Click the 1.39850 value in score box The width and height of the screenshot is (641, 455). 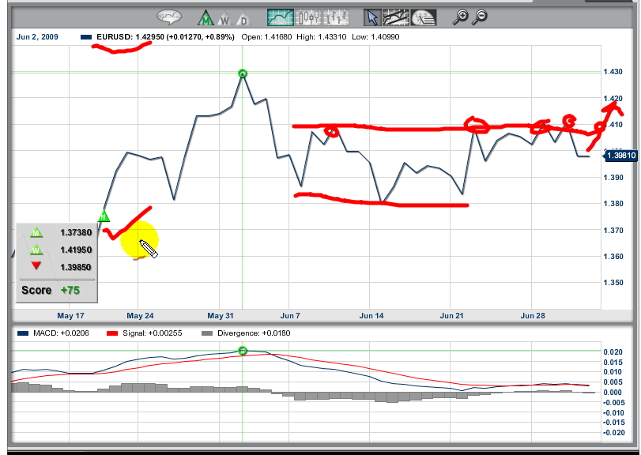point(76,267)
